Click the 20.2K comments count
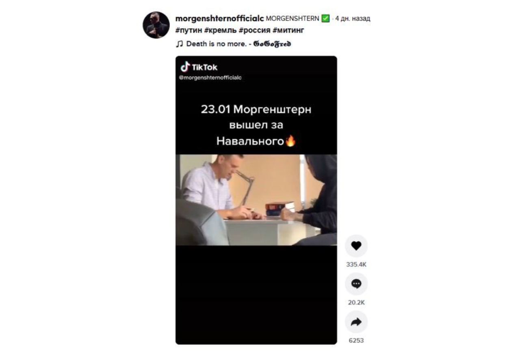 [x=356, y=302]
